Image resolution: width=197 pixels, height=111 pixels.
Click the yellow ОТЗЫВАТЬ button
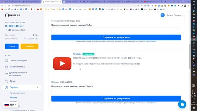pyautogui.click(x=30, y=47)
